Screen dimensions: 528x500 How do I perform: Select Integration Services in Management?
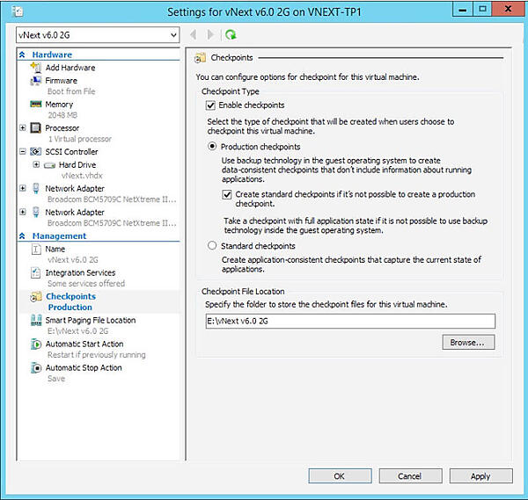click(80, 272)
